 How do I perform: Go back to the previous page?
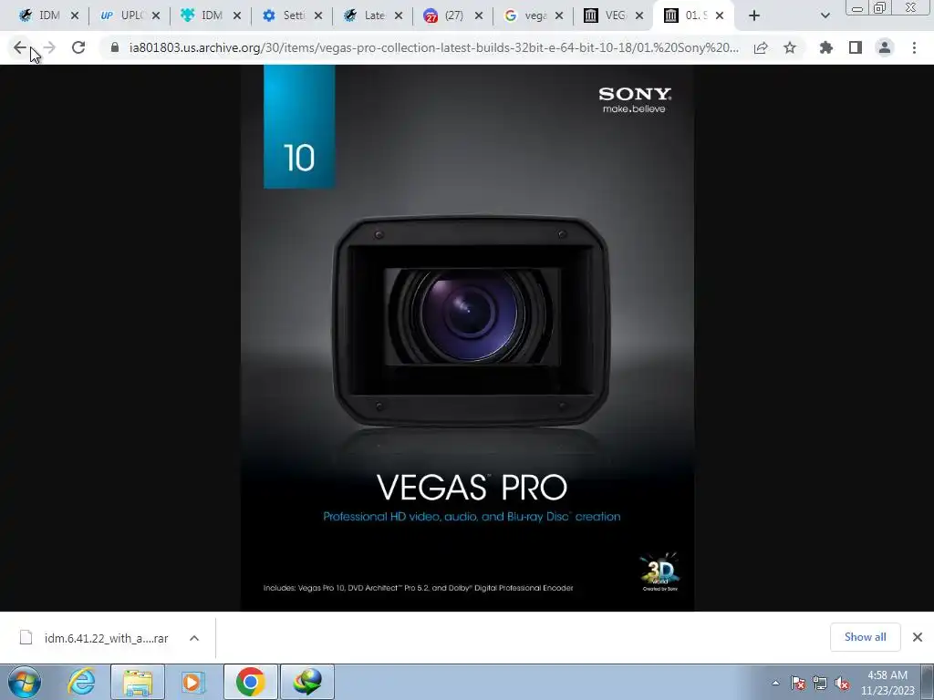tap(20, 47)
